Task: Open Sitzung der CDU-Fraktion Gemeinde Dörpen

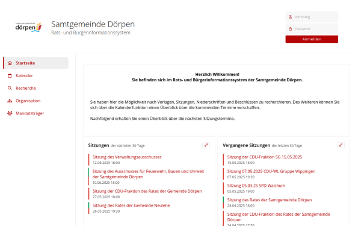Action: click(x=147, y=191)
